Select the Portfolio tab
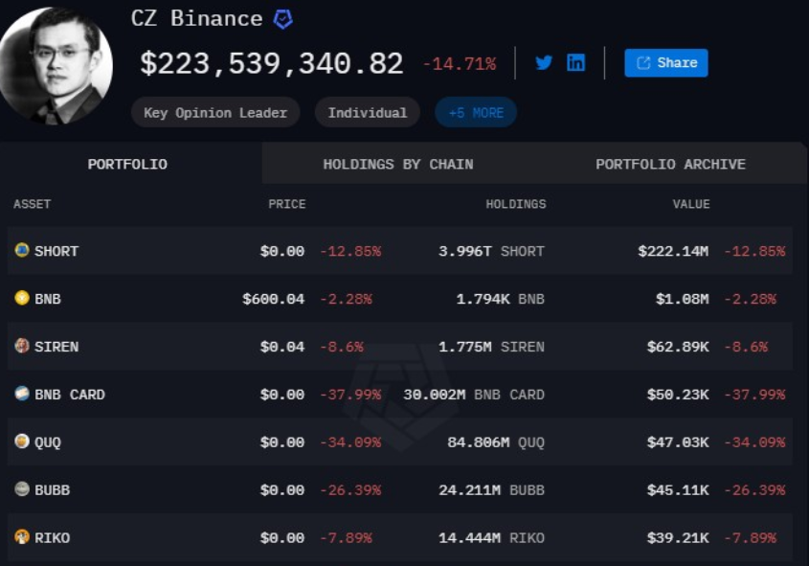Image resolution: width=809 pixels, height=566 pixels. [127, 164]
